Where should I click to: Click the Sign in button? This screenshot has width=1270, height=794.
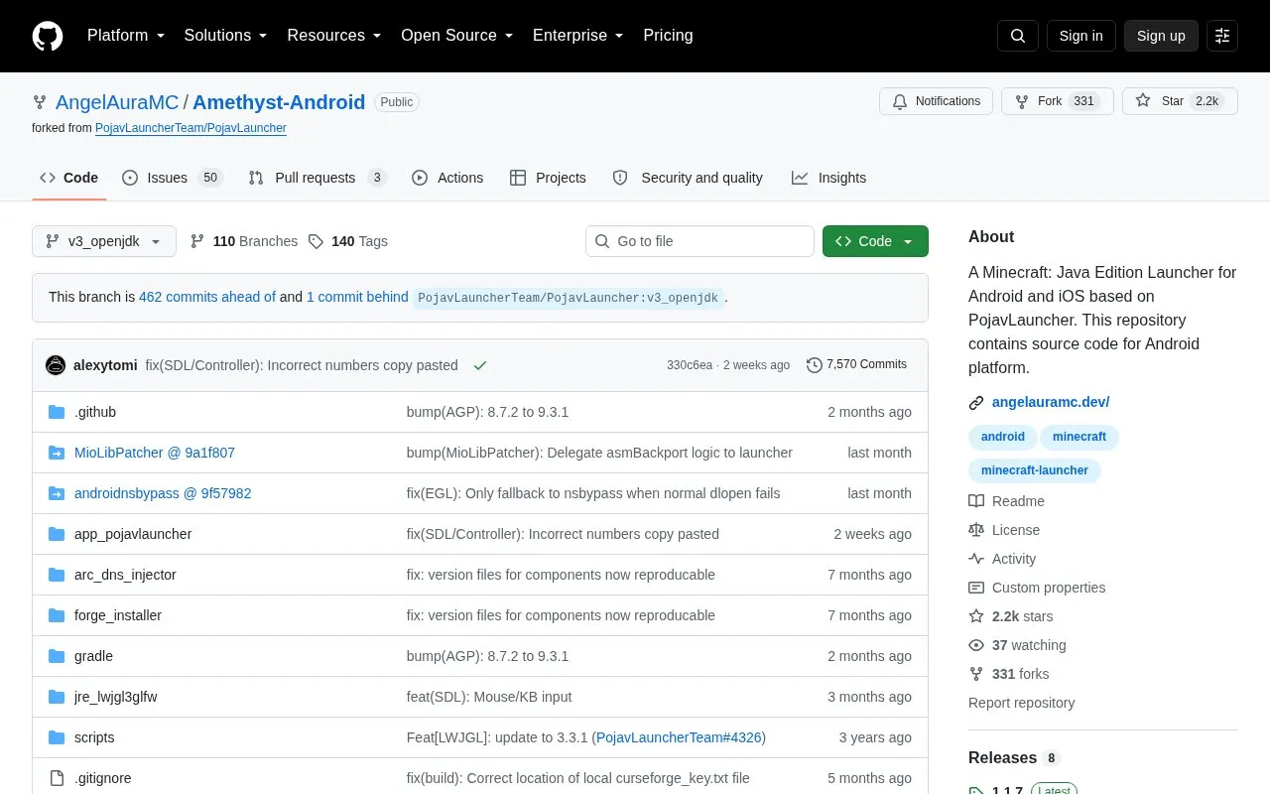tap(1080, 36)
